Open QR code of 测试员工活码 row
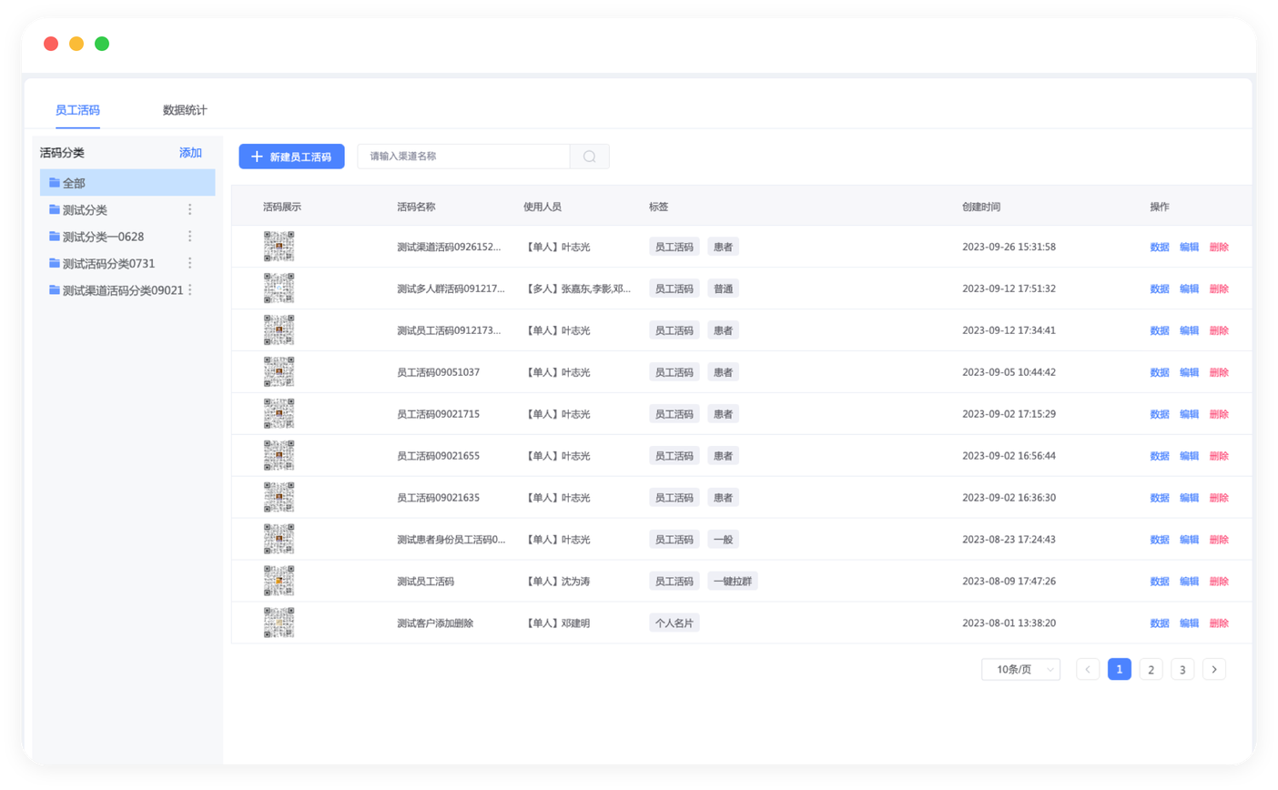 coord(279,581)
